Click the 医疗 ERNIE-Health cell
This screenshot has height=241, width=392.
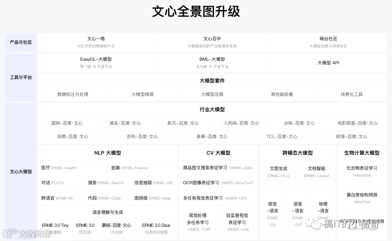pyautogui.click(x=73, y=168)
